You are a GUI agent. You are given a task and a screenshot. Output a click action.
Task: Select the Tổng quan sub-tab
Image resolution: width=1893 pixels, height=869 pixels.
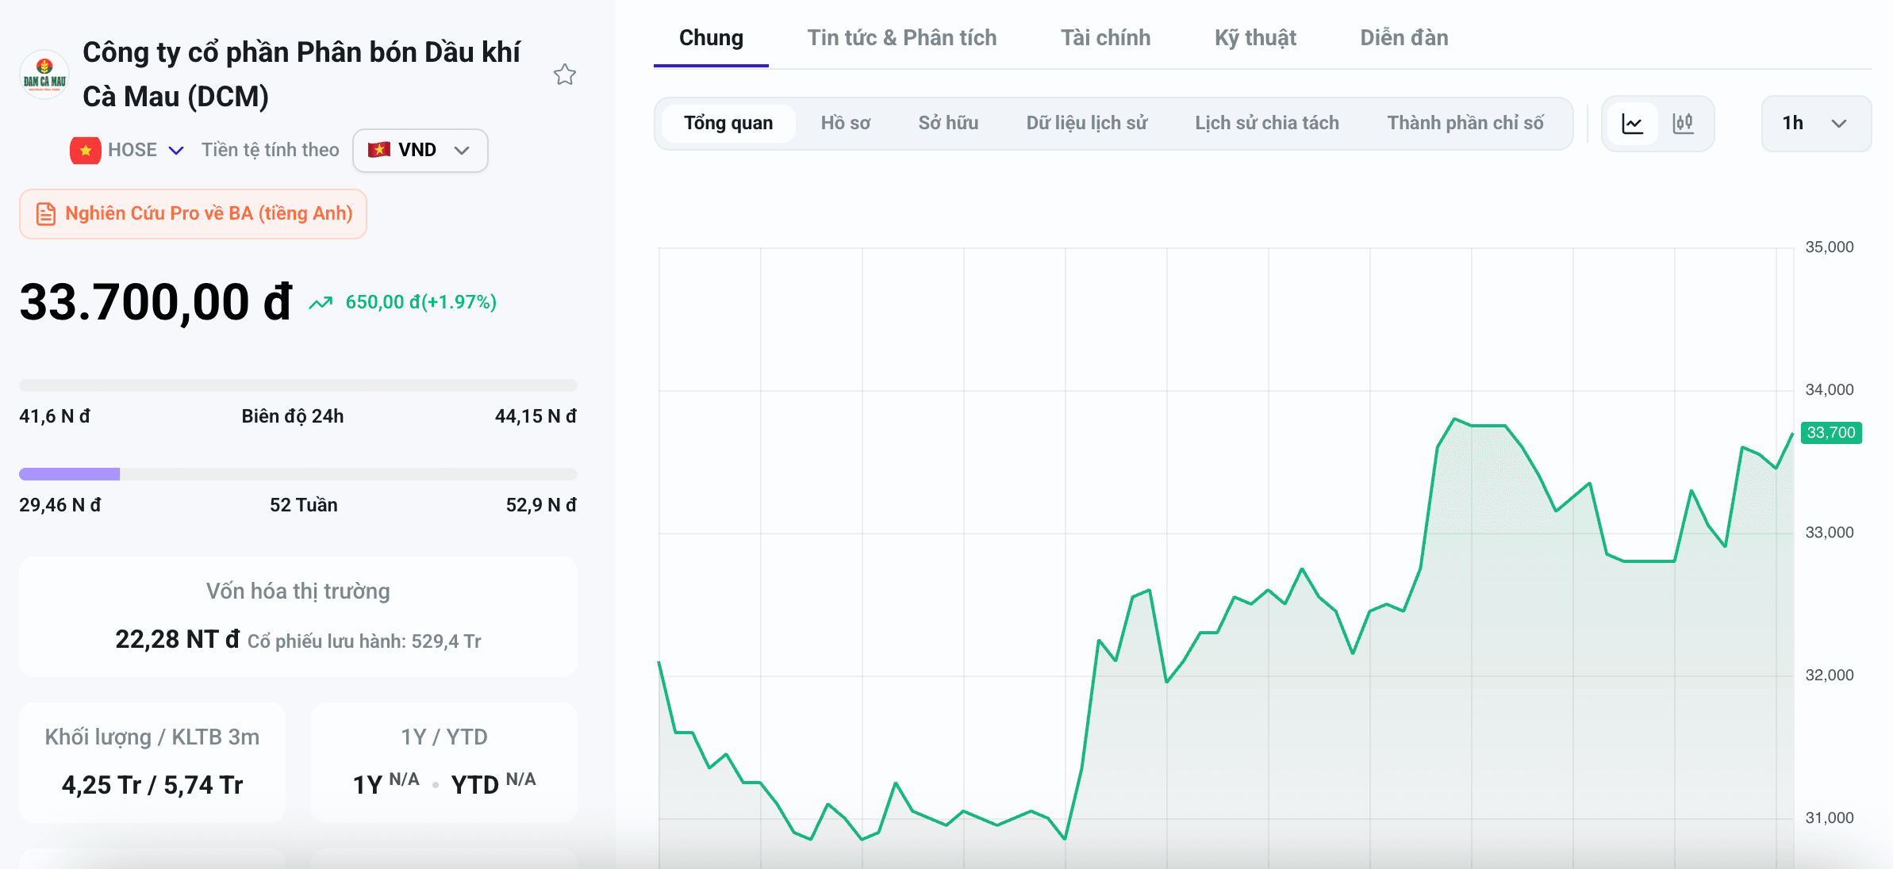coord(728,123)
